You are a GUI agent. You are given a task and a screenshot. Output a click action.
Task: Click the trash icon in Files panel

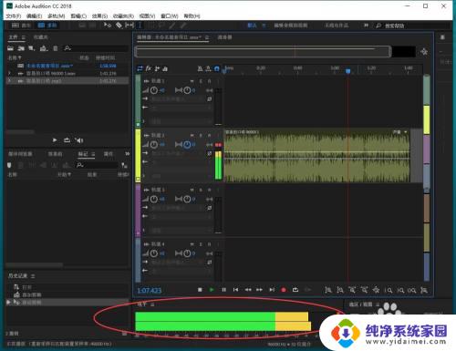(x=56, y=48)
